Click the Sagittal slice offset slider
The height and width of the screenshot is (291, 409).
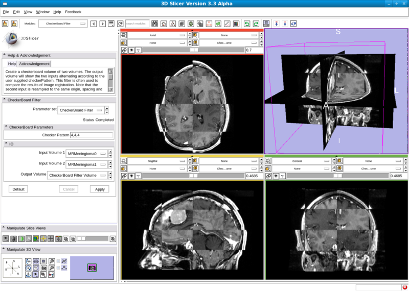[x=193, y=176]
